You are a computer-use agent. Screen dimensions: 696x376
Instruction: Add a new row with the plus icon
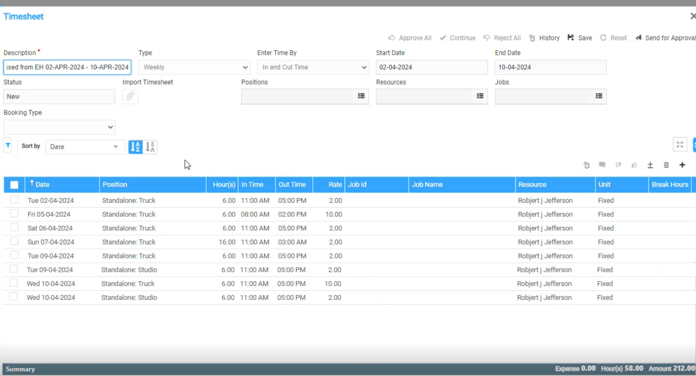point(682,165)
